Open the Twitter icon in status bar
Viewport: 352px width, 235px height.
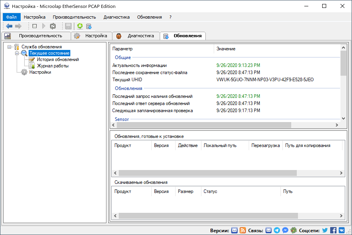tap(324, 230)
